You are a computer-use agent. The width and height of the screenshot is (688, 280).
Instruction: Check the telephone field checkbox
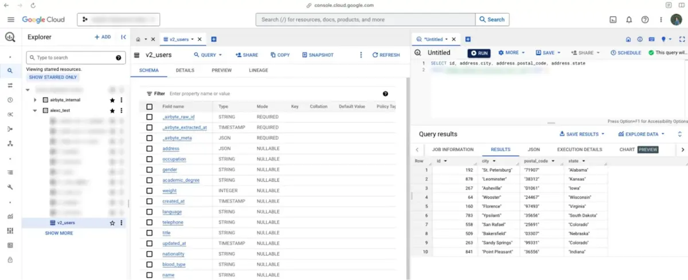point(150,222)
